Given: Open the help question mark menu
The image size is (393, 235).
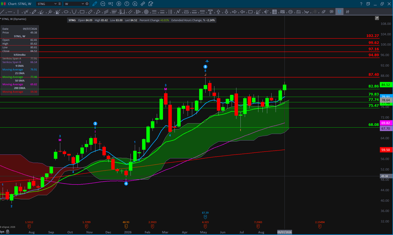Looking at the screenshot, I should (x=361, y=4).
